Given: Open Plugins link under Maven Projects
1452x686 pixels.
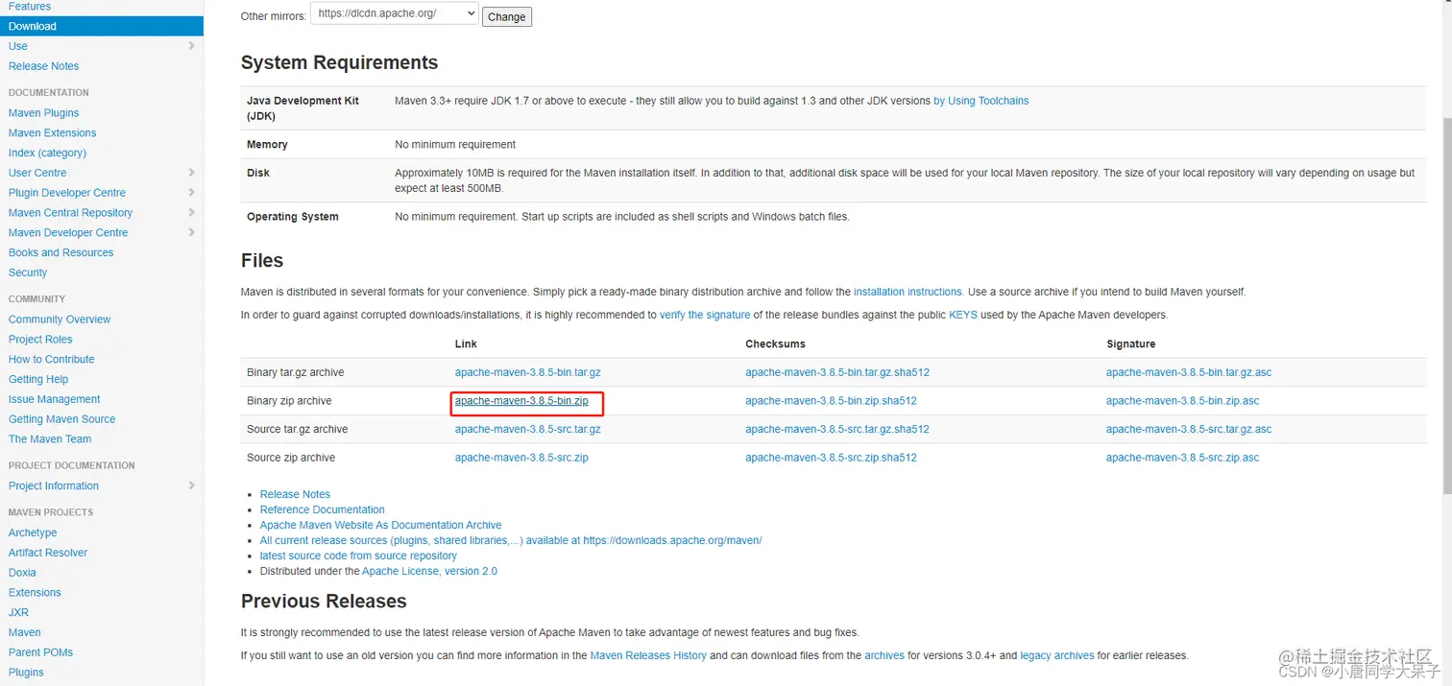Looking at the screenshot, I should [x=26, y=673].
